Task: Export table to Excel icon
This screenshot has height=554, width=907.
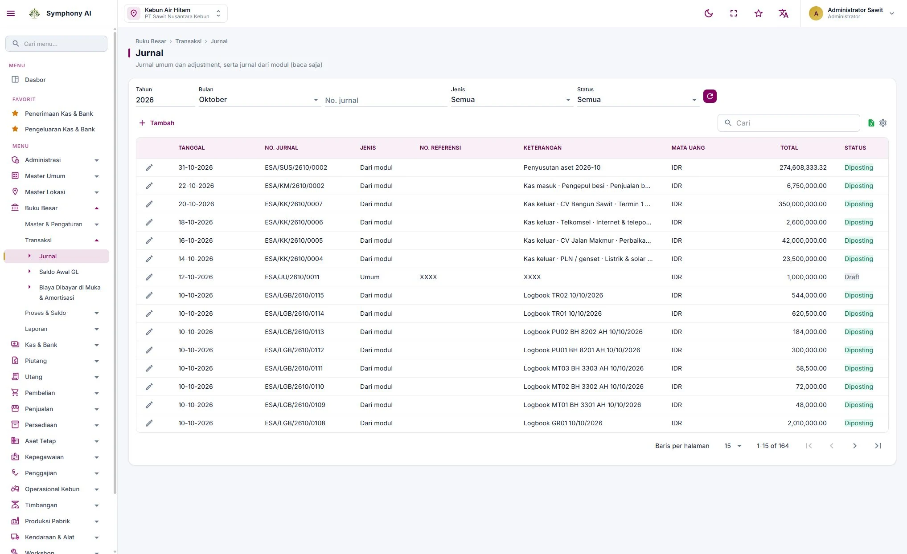Action: click(x=871, y=123)
